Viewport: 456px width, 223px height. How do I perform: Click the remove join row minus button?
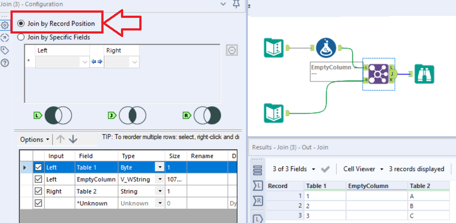click(232, 50)
